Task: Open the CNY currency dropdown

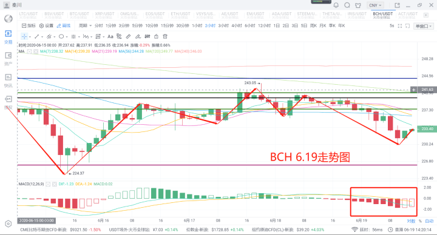Action: click(375, 5)
